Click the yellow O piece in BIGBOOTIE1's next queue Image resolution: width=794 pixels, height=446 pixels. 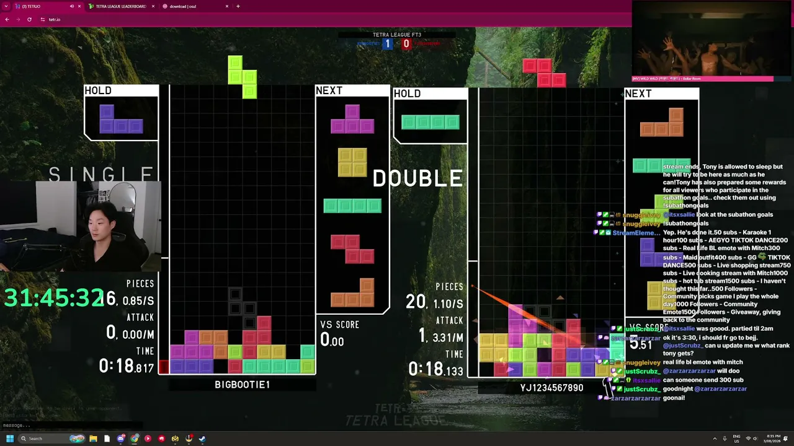point(352,162)
